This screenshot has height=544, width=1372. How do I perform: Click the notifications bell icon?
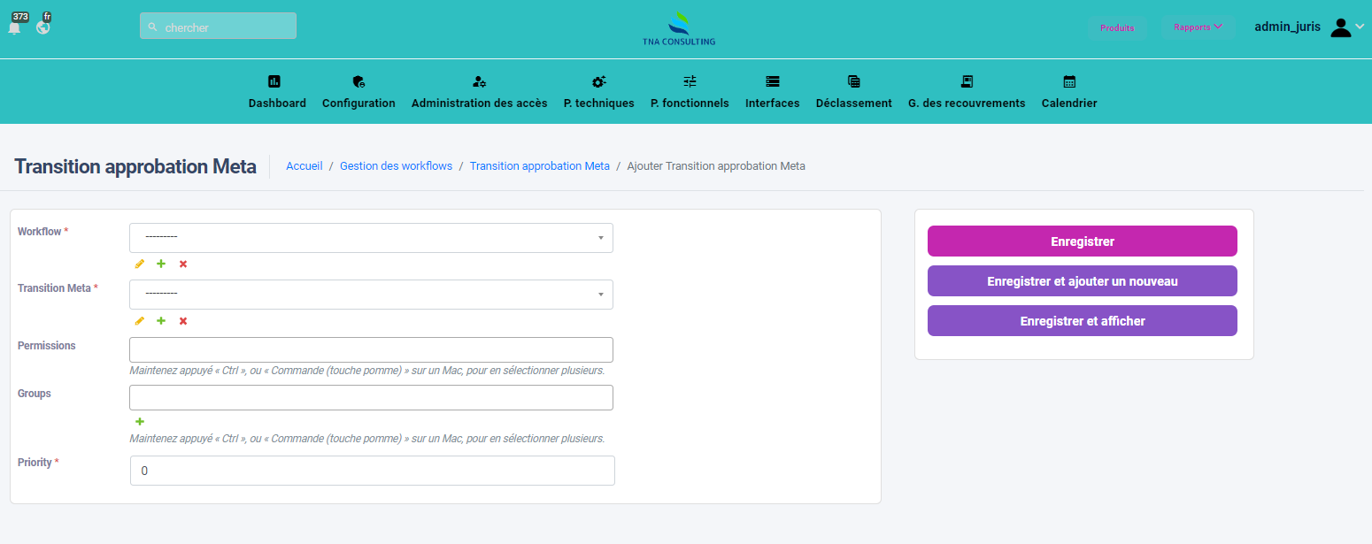14,28
